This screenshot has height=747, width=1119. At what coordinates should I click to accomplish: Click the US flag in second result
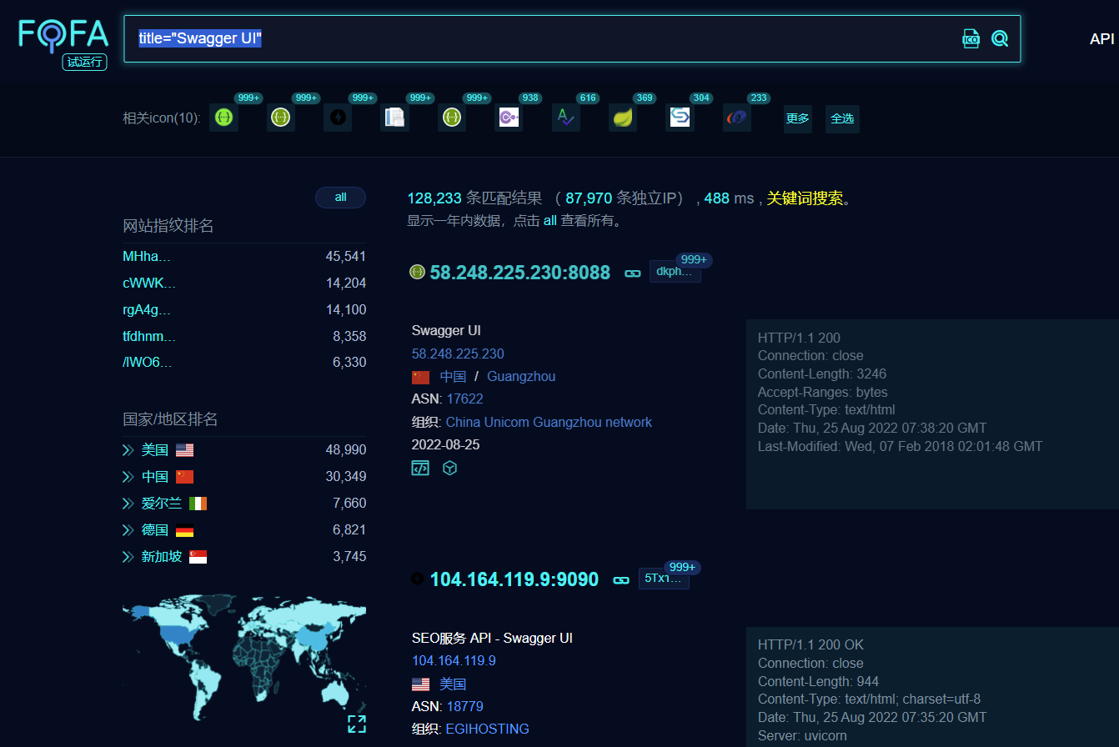coord(421,684)
